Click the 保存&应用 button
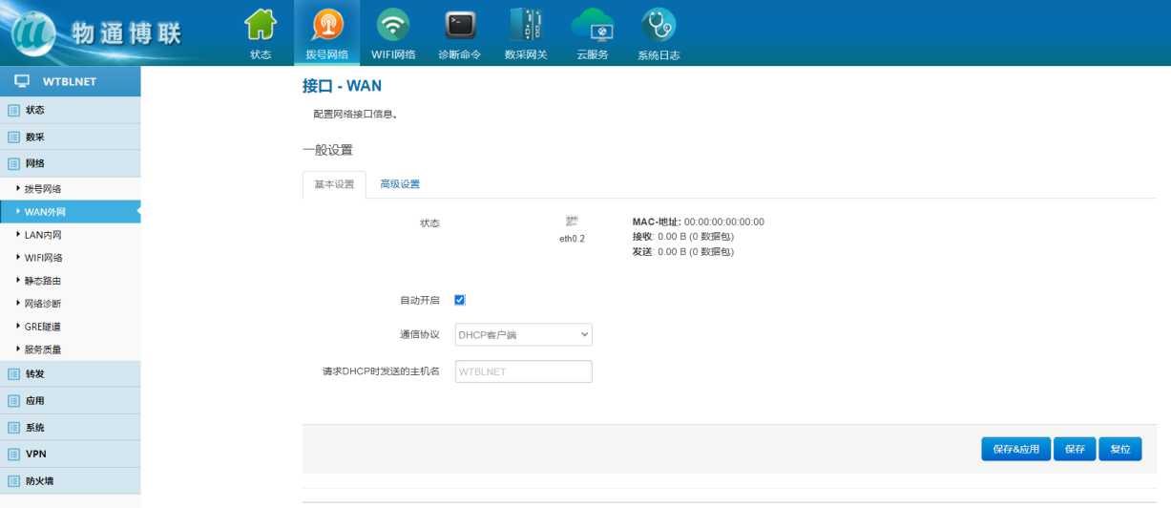Image resolution: width=1171 pixels, height=508 pixels. tap(1015, 449)
